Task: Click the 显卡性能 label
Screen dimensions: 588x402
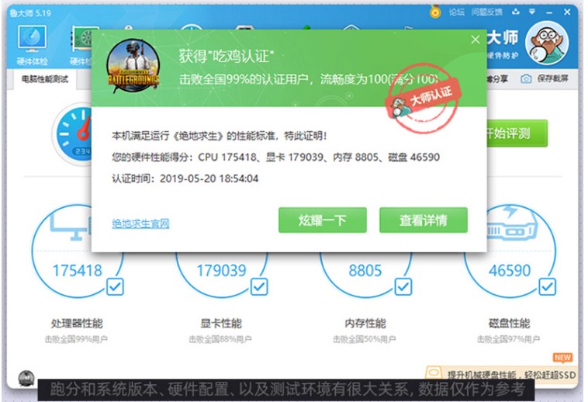Action: click(x=221, y=324)
